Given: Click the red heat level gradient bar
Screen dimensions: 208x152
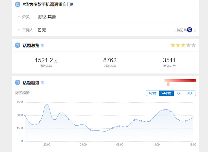Looking at the screenshot, I should pos(180,81).
